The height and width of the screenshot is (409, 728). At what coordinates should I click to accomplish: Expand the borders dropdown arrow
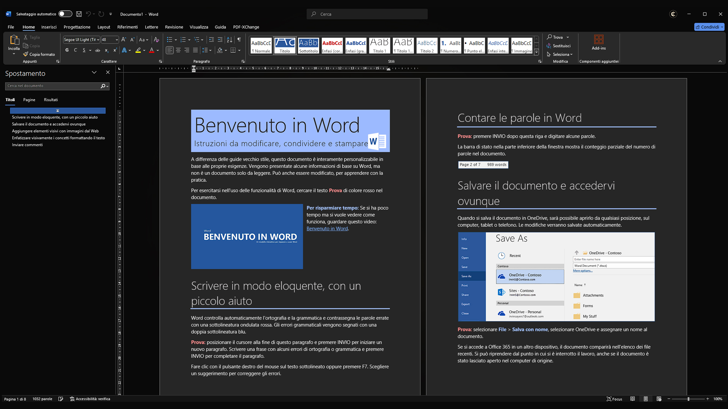point(239,50)
